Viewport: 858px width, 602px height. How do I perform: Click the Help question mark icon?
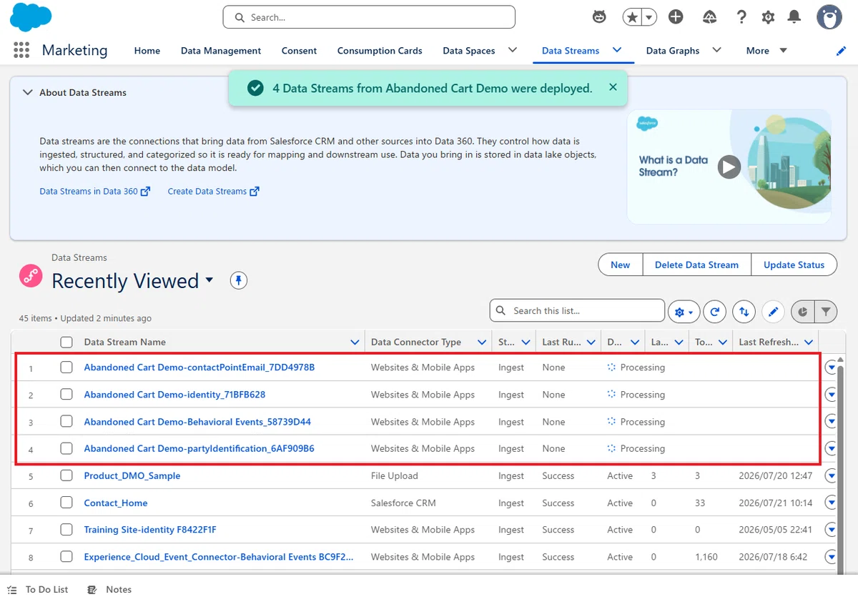pyautogui.click(x=741, y=17)
